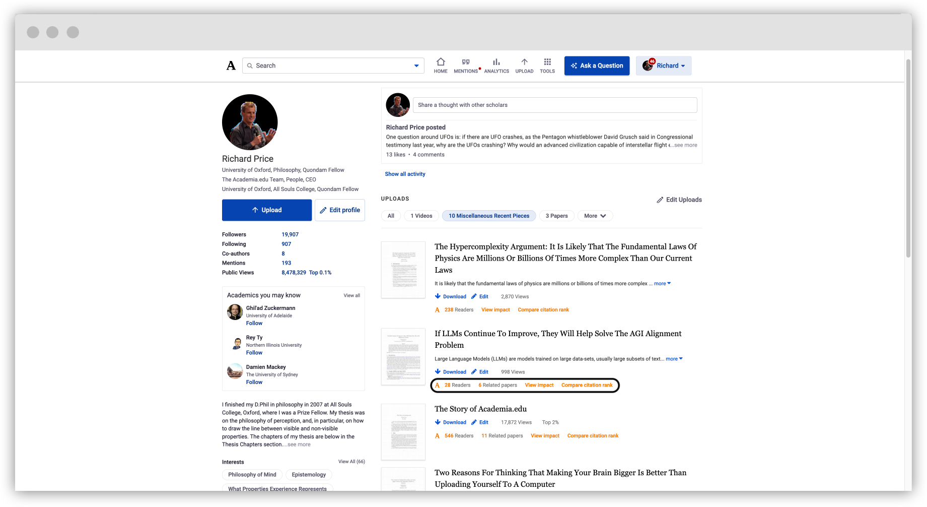Click View All (66) interests link
This screenshot has width=927, height=507.
[x=351, y=462]
